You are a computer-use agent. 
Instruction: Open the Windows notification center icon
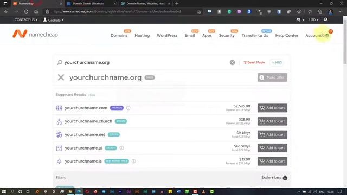click(x=340, y=192)
